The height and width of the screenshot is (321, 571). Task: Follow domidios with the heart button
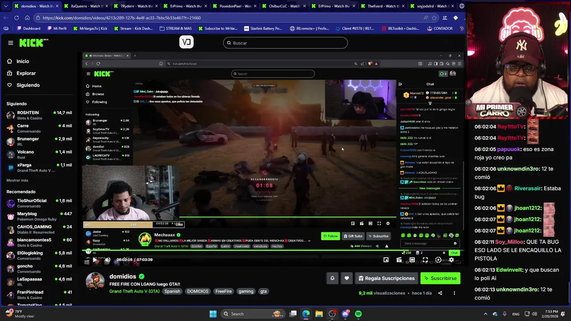pyautogui.click(x=347, y=278)
